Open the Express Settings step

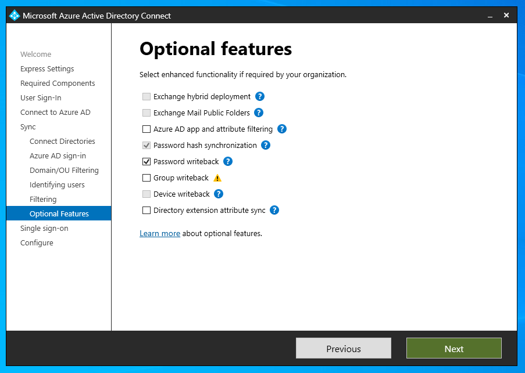(47, 69)
